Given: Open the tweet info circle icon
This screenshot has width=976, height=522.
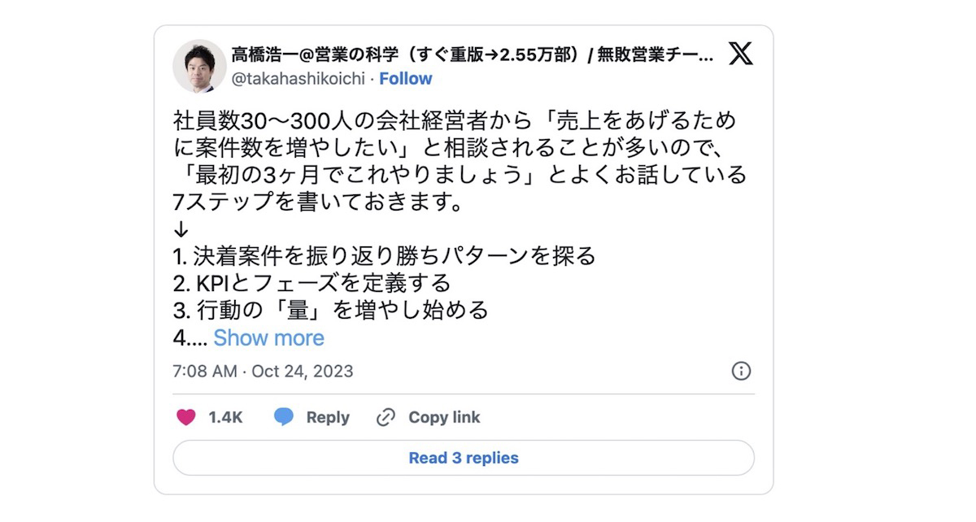Looking at the screenshot, I should 741,371.
